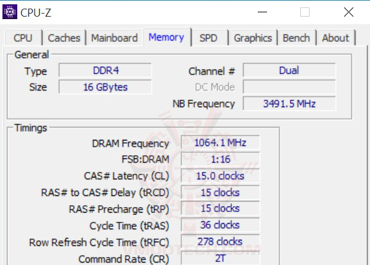Switch to the CPU tab
Viewport: 370px width, 265px height.
(23, 38)
